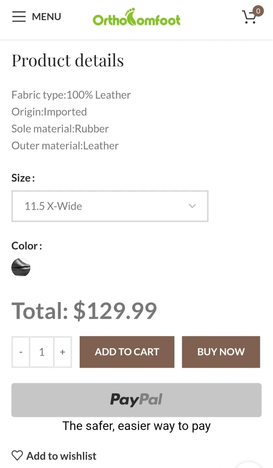Increase quantity with the plus button
The image size is (273, 468).
coord(62,352)
